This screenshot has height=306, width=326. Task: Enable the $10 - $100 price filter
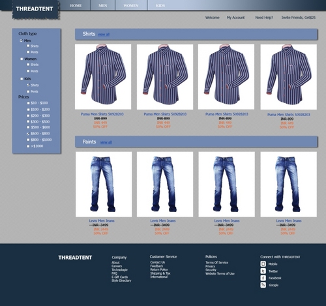click(28, 103)
